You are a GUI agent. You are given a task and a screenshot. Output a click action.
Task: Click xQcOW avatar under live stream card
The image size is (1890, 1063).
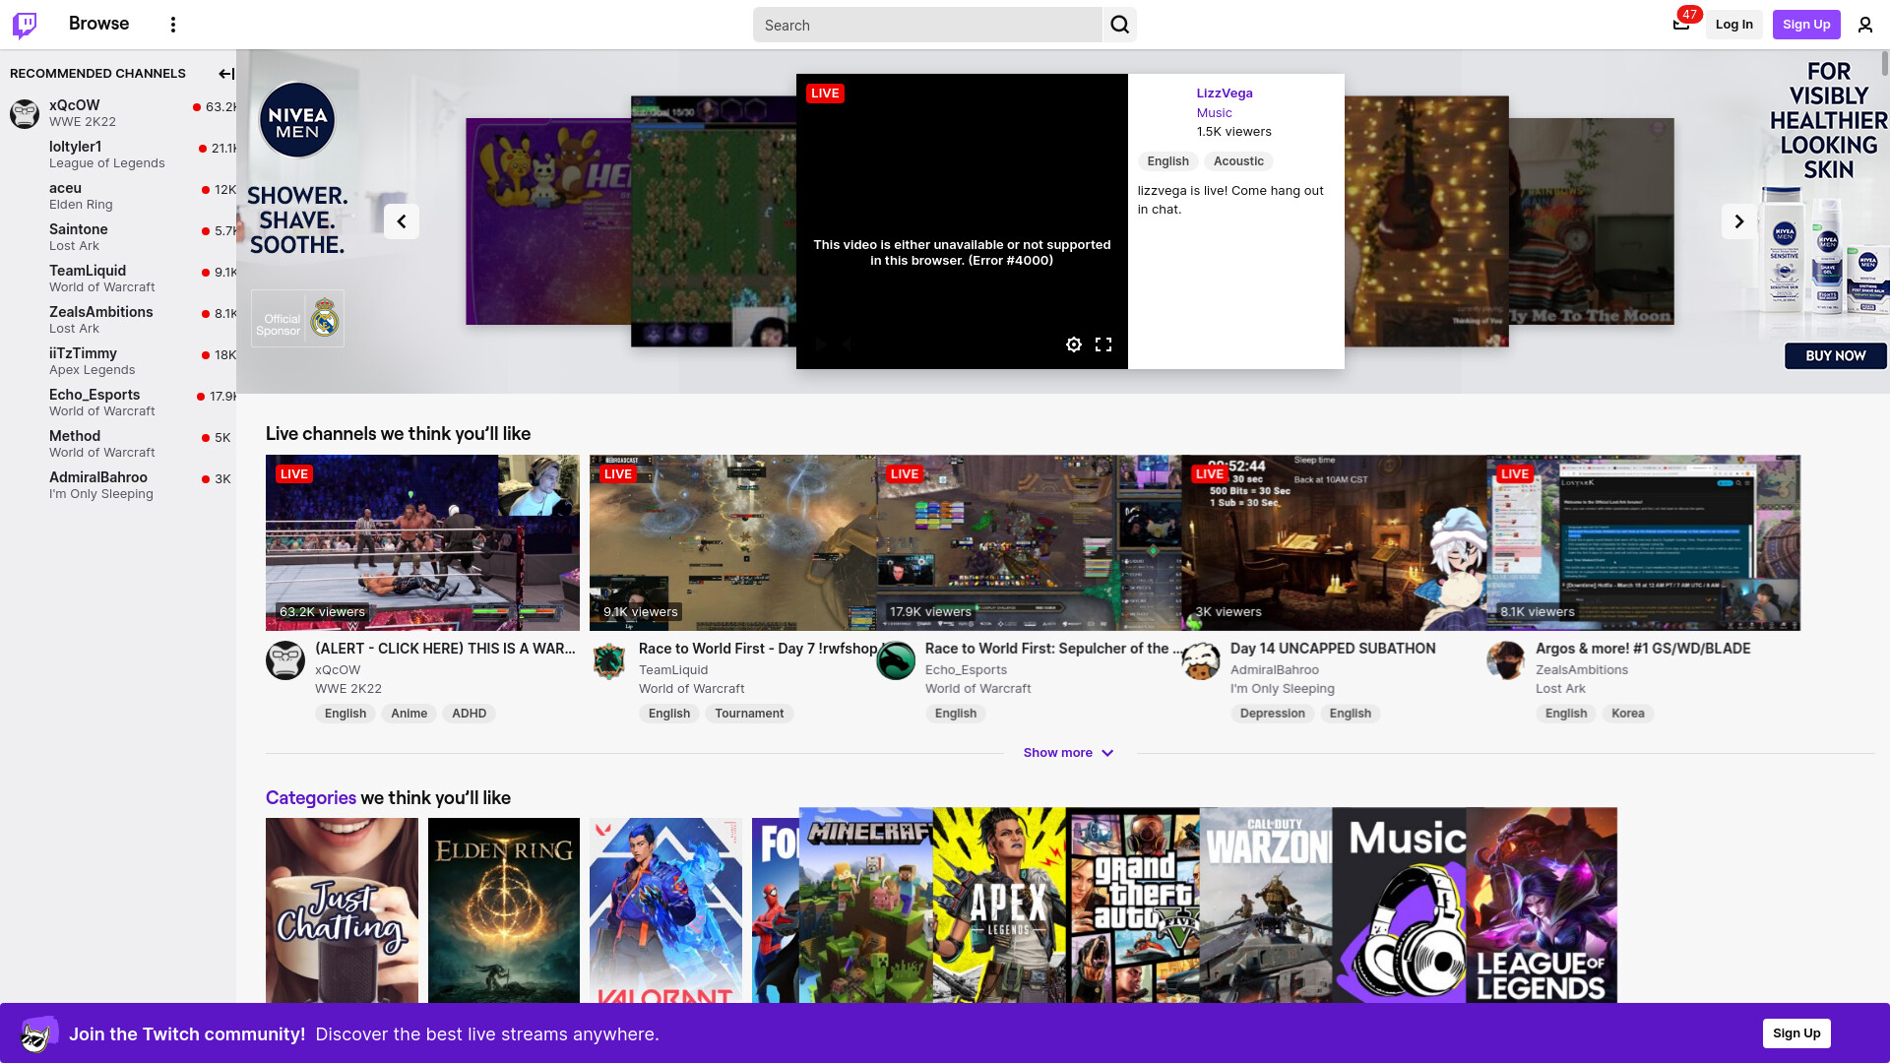(285, 660)
